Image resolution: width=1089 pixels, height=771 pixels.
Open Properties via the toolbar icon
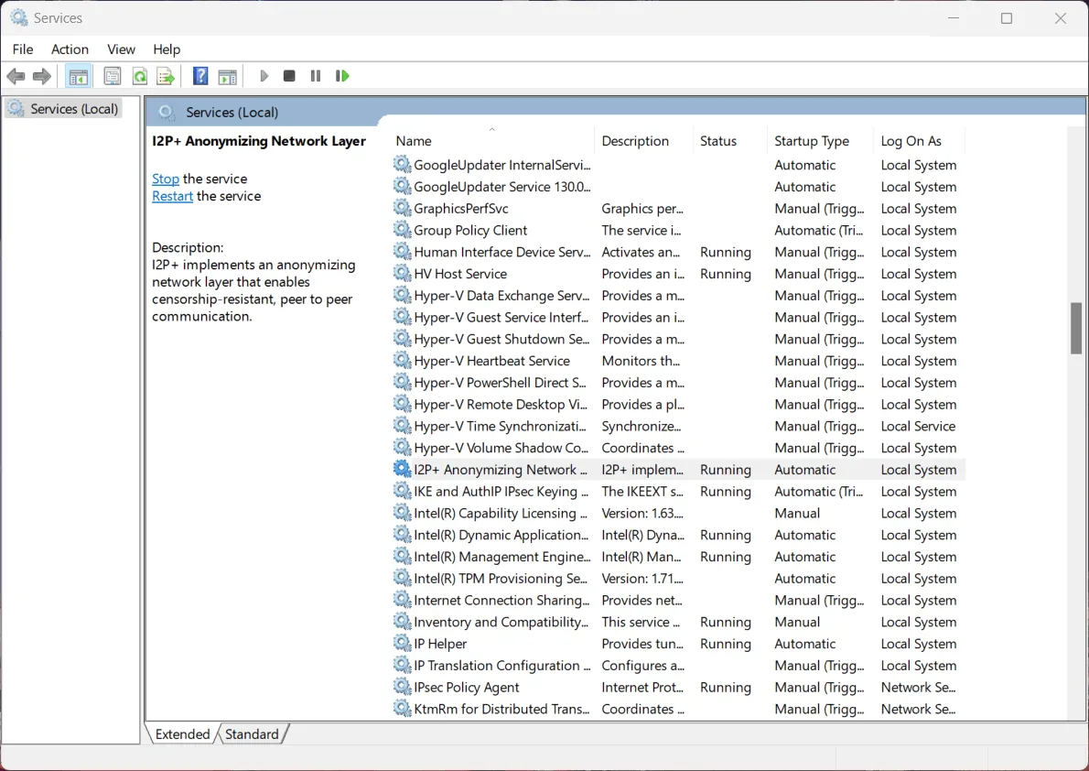point(112,76)
